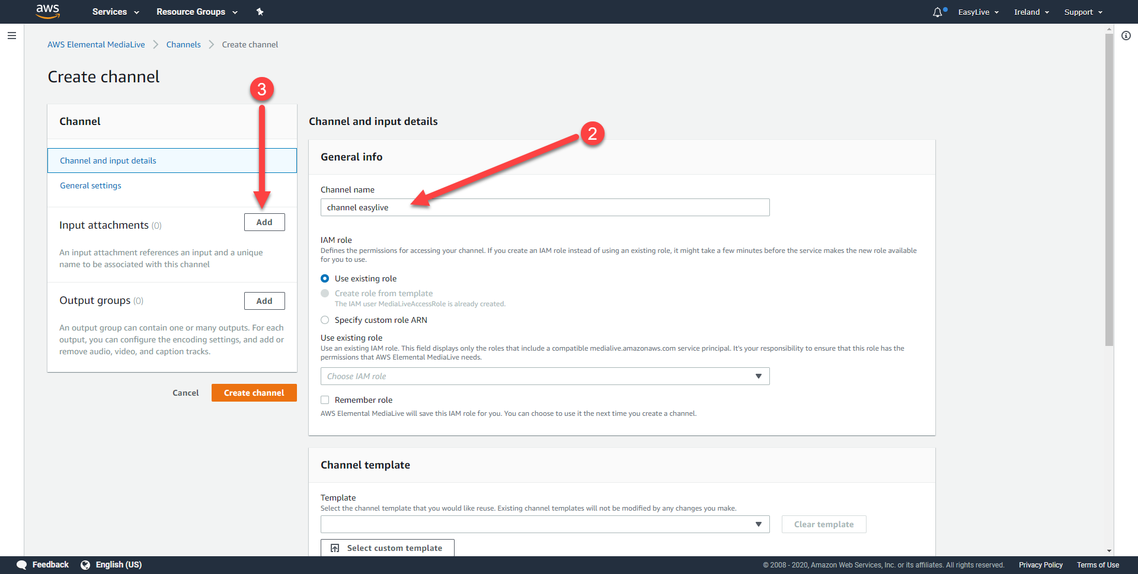Click the Cancel button

point(186,393)
